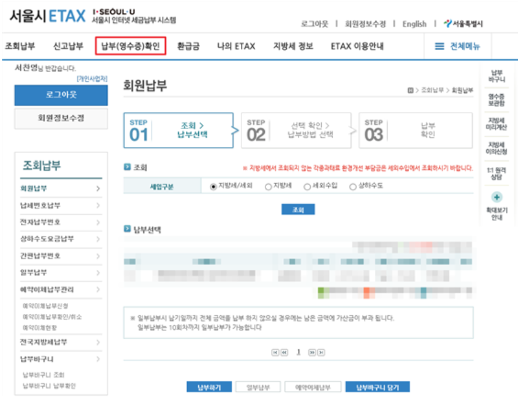Go to last page using pagination icon
Screen dimensions: 518x405
point(321,352)
